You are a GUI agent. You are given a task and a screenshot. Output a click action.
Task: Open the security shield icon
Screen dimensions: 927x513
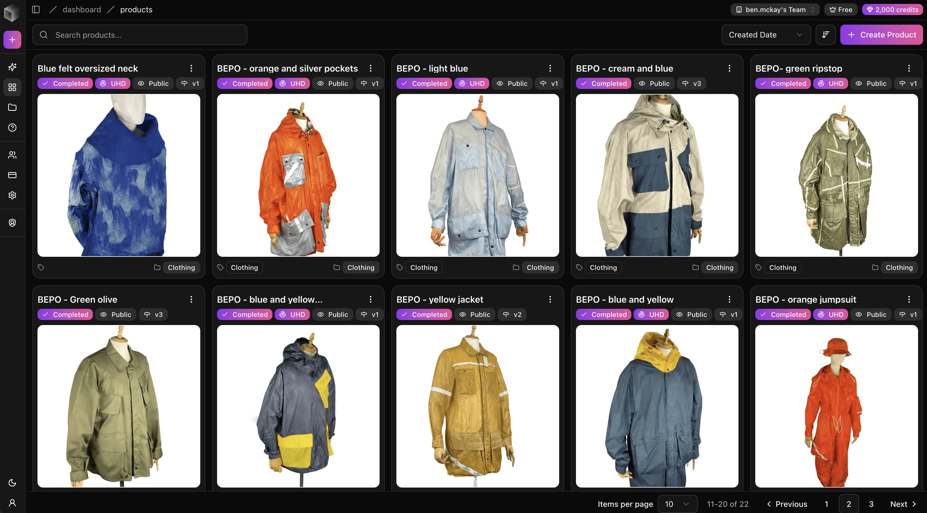point(12,222)
